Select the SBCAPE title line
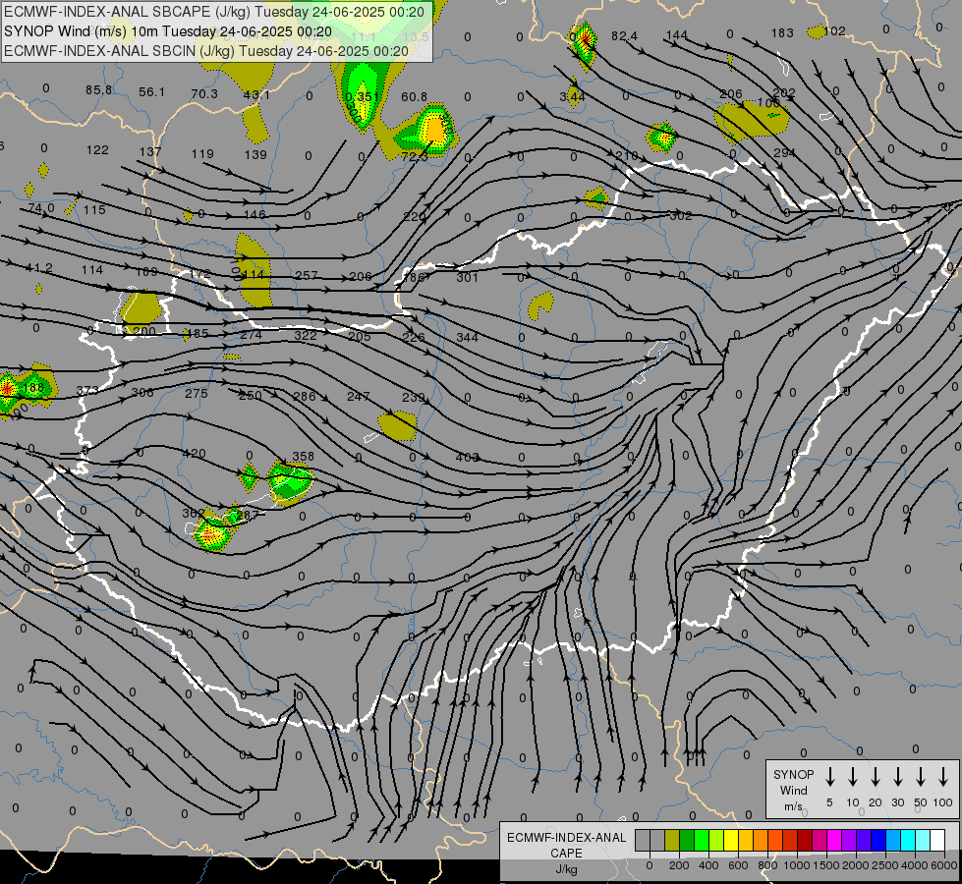 coord(213,12)
